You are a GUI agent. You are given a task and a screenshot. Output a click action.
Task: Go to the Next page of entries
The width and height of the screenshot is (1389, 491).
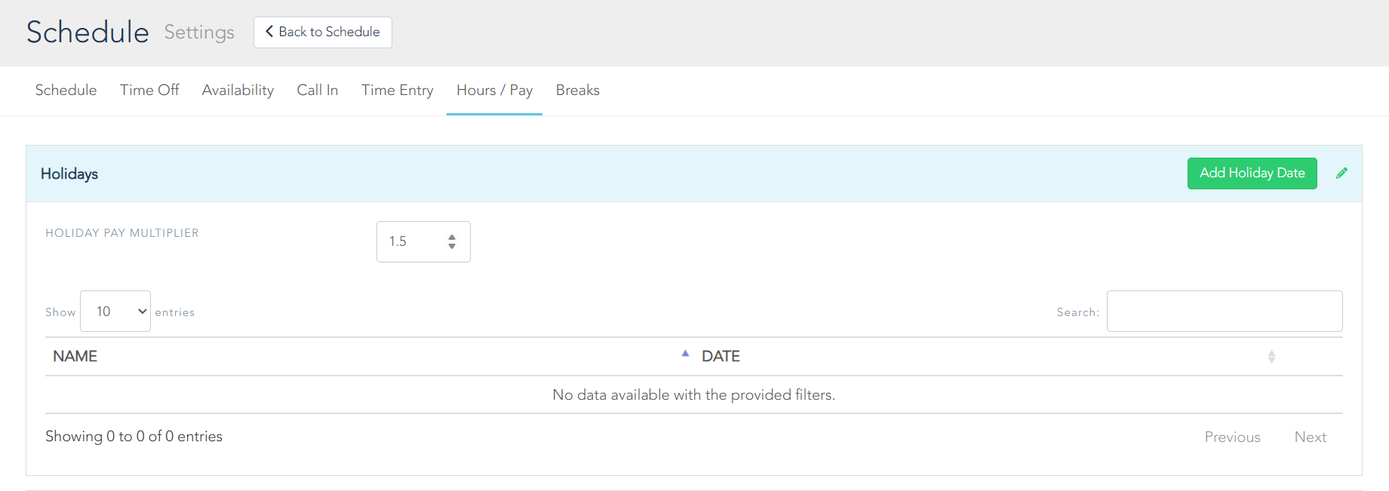pos(1310,437)
